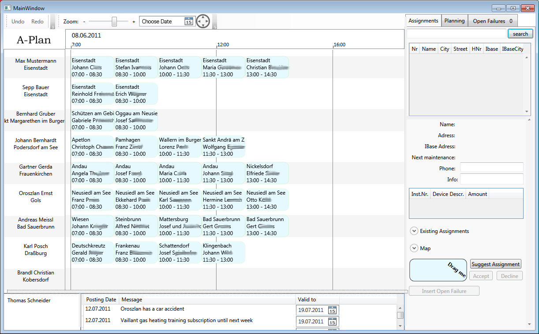Click the zoom plus sign

tap(134, 22)
